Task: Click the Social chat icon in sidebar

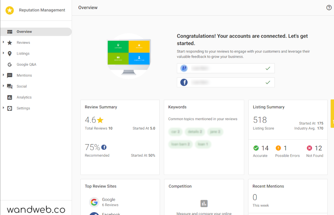Action: coord(10,86)
